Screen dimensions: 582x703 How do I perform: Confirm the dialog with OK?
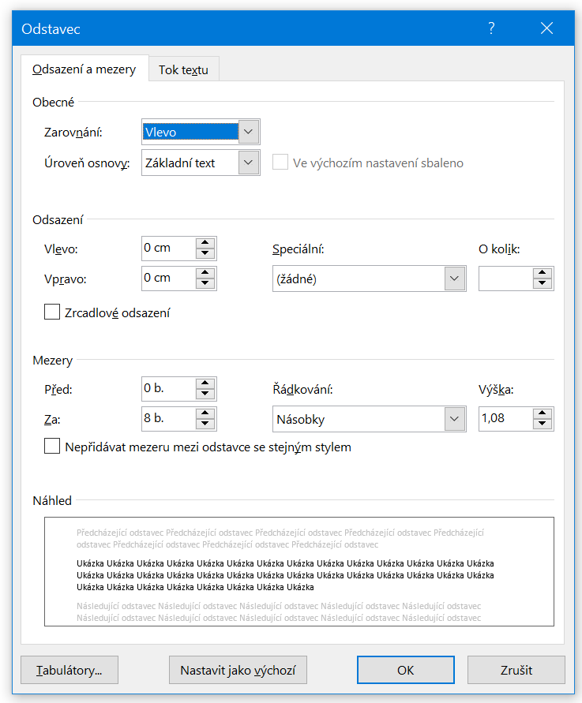point(405,670)
